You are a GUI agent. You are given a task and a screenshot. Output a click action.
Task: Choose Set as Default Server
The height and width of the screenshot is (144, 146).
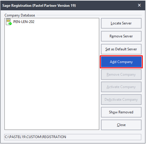click(x=121, y=49)
